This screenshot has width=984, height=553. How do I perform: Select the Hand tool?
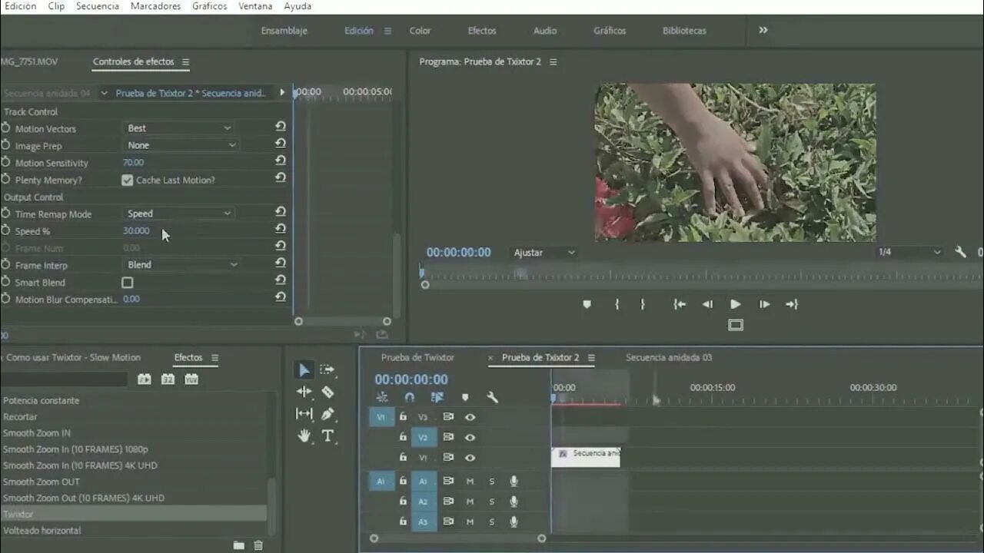(304, 436)
